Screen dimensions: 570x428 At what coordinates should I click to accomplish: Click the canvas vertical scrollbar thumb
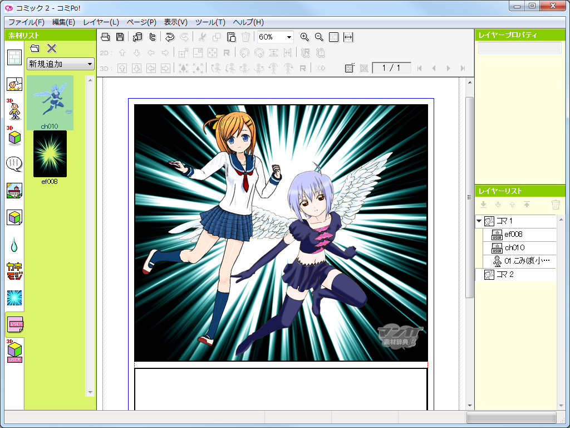469,197
